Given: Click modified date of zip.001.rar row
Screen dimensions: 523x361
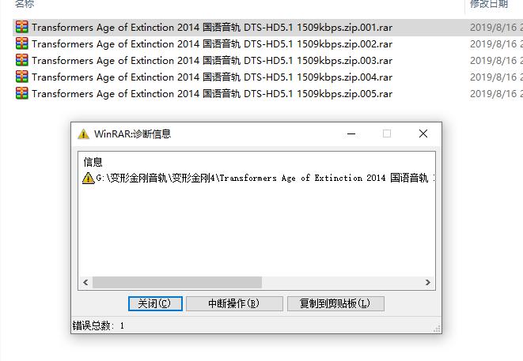Looking at the screenshot, I should (x=496, y=28).
